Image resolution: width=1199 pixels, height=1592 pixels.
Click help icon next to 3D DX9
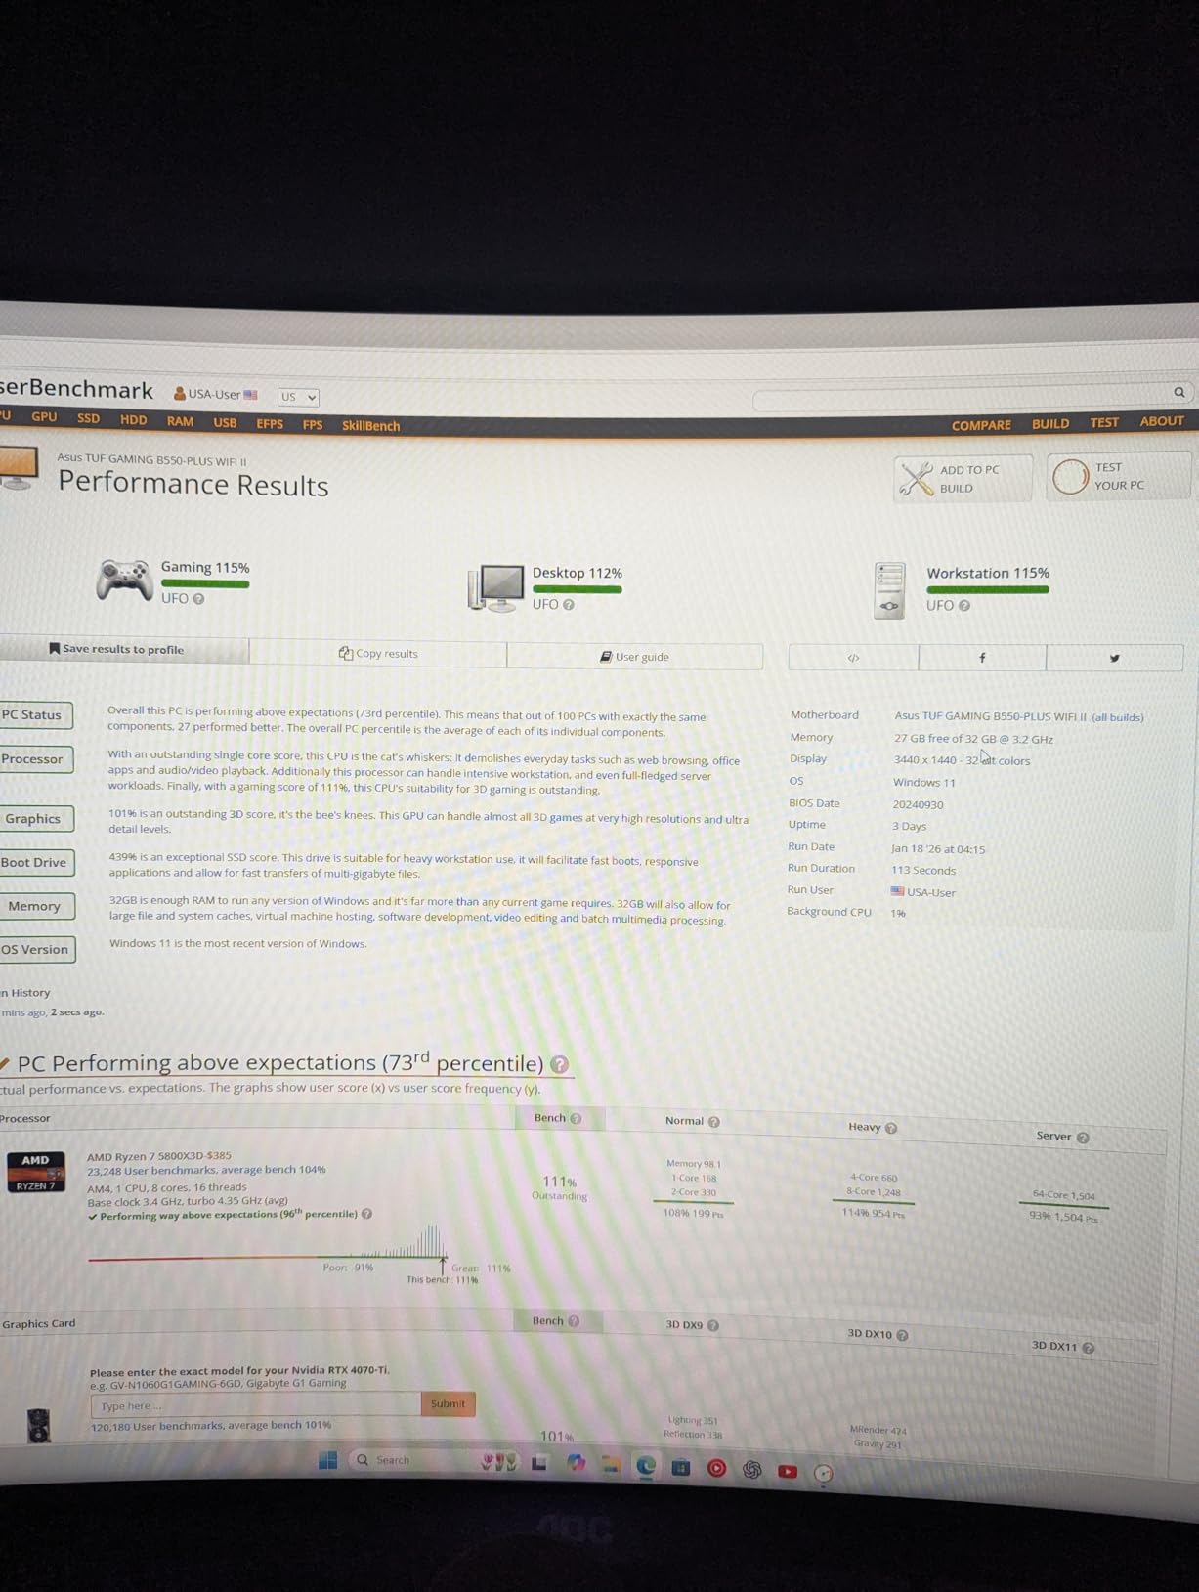point(713,1326)
